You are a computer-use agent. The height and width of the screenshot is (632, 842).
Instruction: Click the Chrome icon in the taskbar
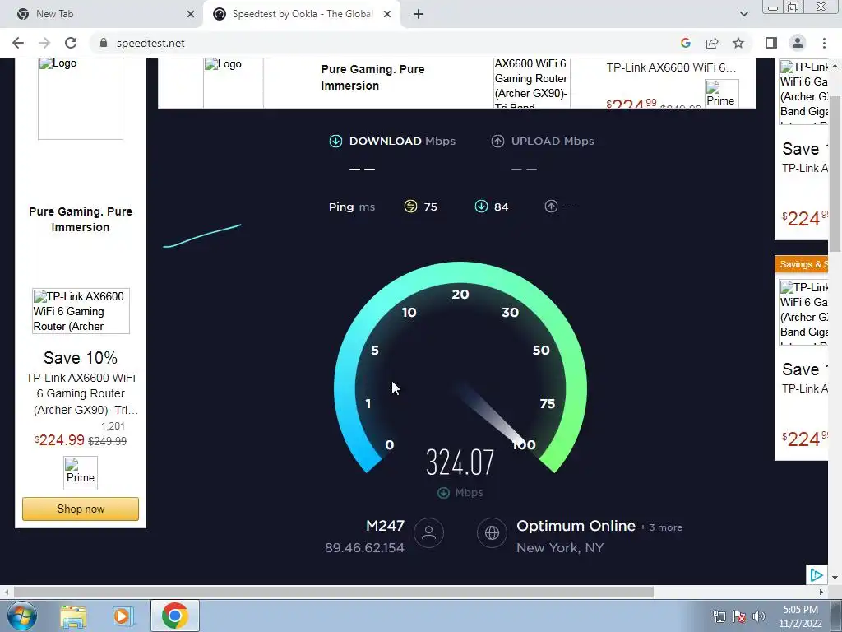click(174, 616)
